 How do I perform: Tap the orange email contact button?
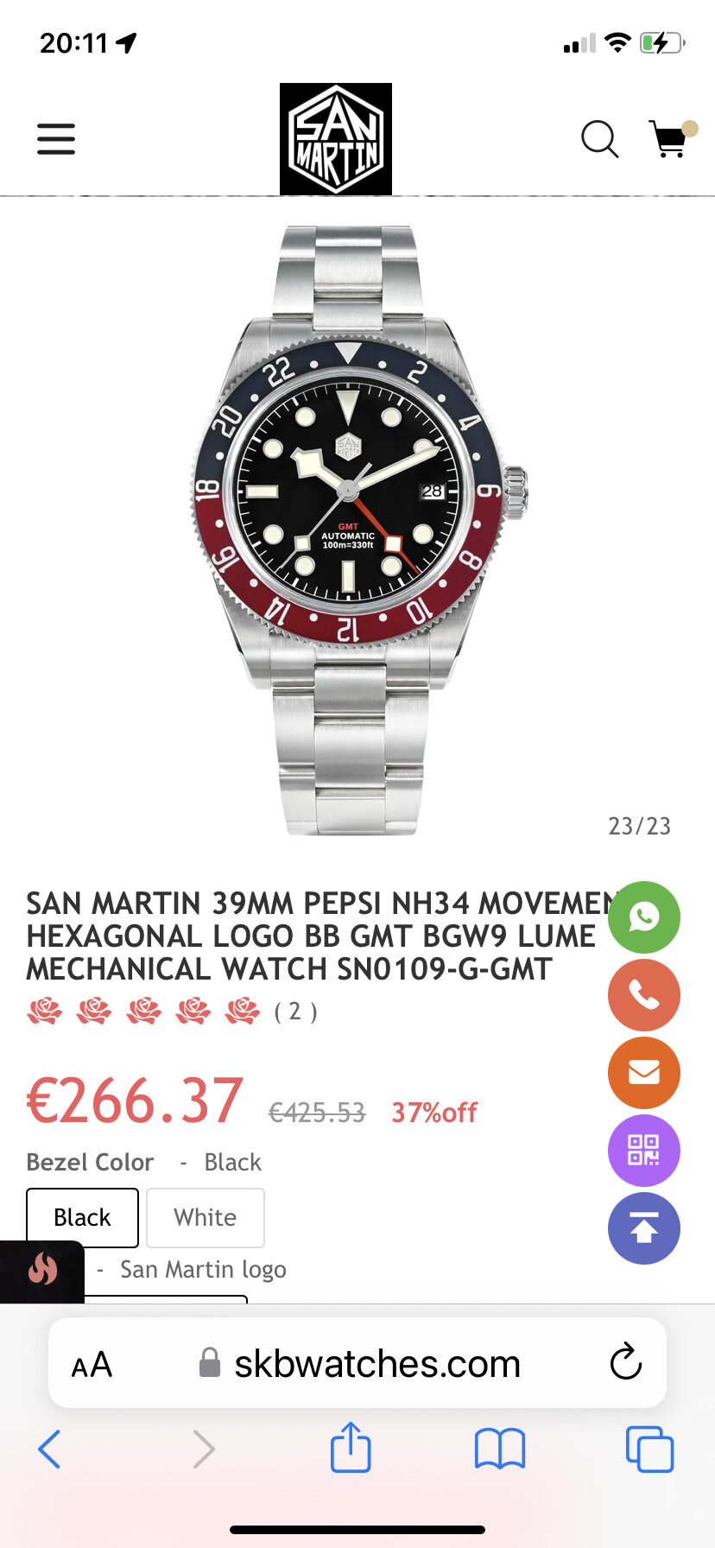[x=644, y=1073]
